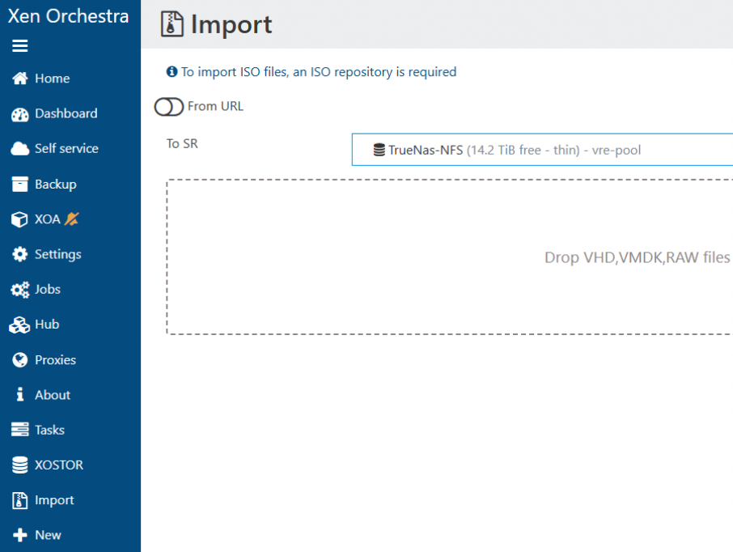Toggle the From URL switch
This screenshot has width=733, height=552.
pyautogui.click(x=169, y=107)
